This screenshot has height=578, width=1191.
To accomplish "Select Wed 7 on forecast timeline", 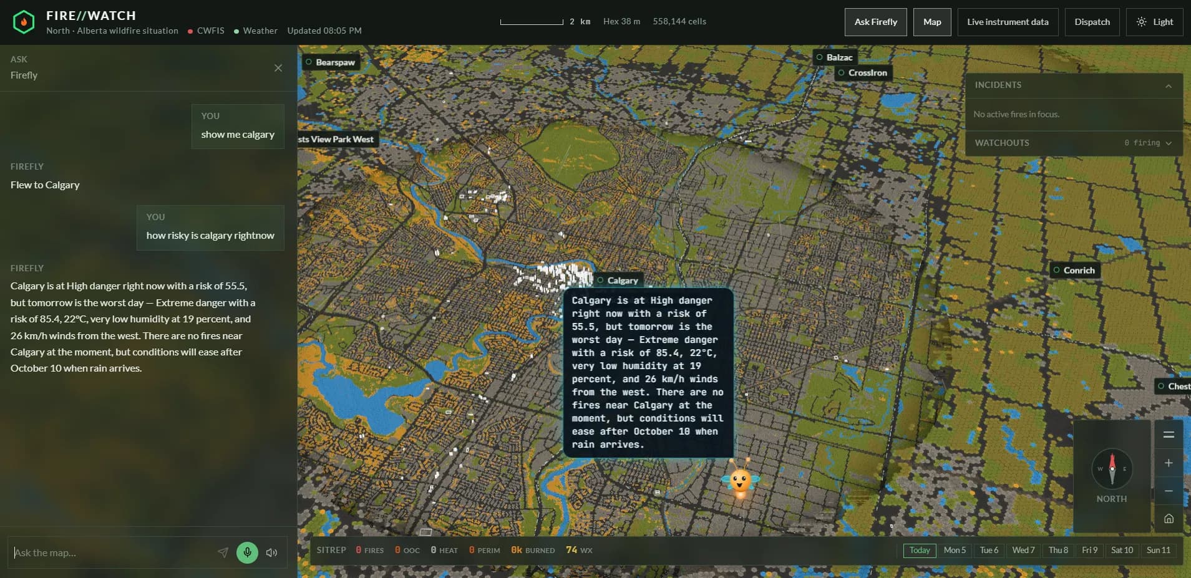I will (1023, 551).
